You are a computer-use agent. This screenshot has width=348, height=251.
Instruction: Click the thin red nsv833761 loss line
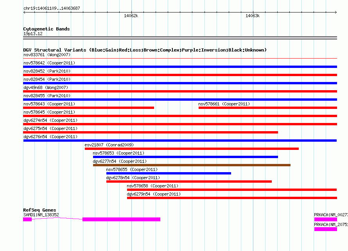180,58
